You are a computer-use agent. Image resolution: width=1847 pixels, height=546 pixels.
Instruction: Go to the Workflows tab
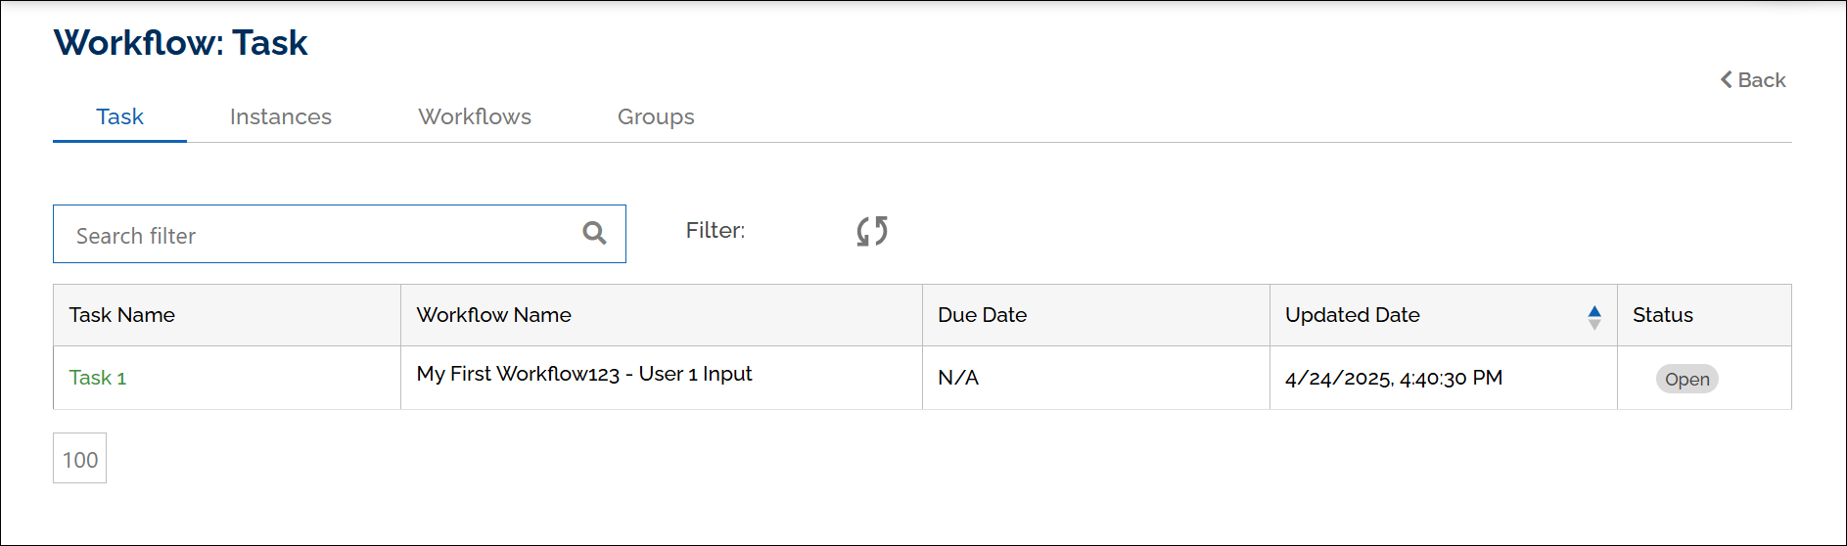click(x=475, y=117)
